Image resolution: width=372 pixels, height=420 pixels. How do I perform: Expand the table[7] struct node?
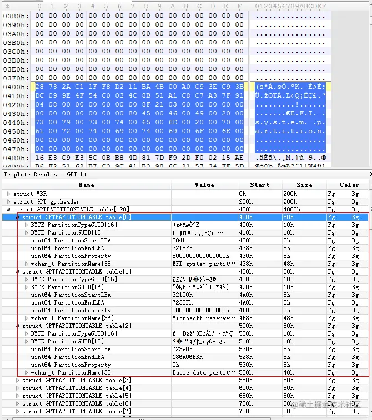[x=17, y=411]
